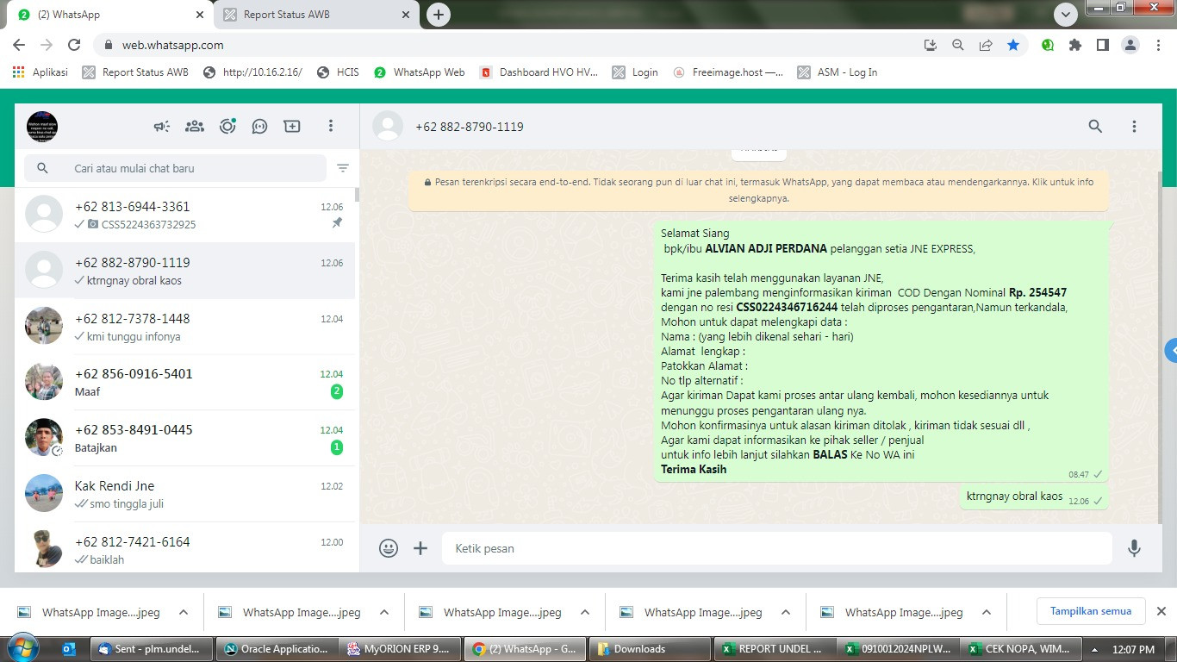This screenshot has height=662, width=1177.
Task: Open Freeimage.host bookmark
Action: pos(729,72)
